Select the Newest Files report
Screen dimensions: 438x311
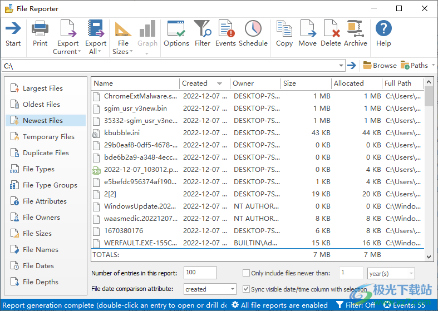46,120
